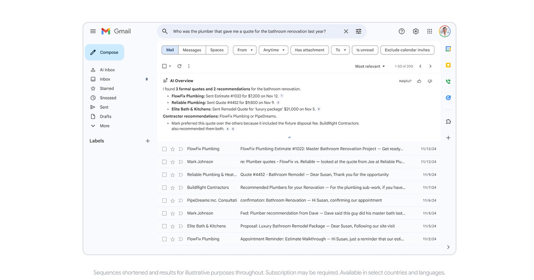This screenshot has width=534, height=280.
Task: Open FlowFix Appointment Reminder email
Action: tap(299, 239)
